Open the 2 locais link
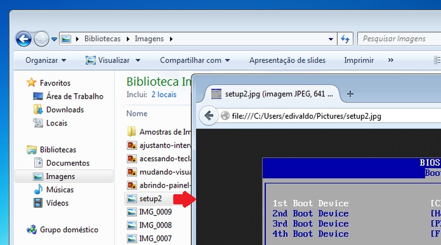 click(x=164, y=95)
